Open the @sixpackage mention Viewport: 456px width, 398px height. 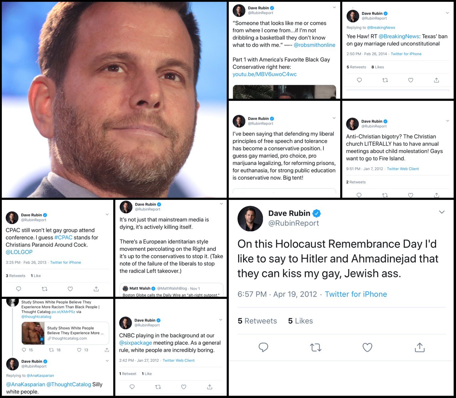136,343
